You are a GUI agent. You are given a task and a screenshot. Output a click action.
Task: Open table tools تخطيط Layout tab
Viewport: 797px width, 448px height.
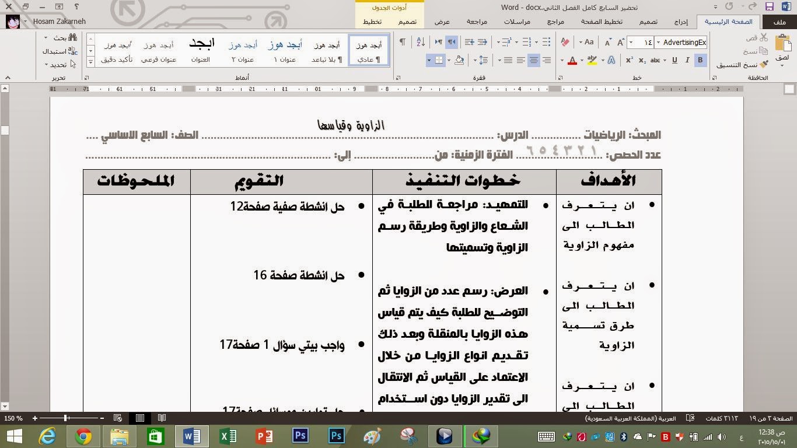pyautogui.click(x=372, y=22)
